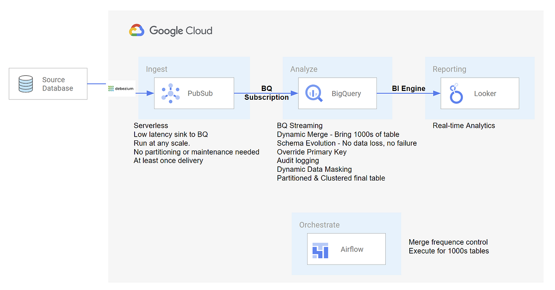555x290 pixels.
Task: Toggle At least once delivery setting
Action: click(169, 160)
